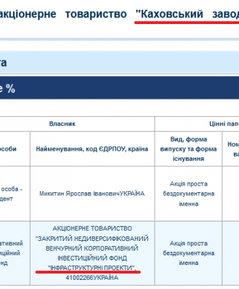Click the "ІНФРАСТРУКТУРНІ ПРОЕКТИ" underlined name
This screenshot has width=239, height=289.
coord(92,268)
